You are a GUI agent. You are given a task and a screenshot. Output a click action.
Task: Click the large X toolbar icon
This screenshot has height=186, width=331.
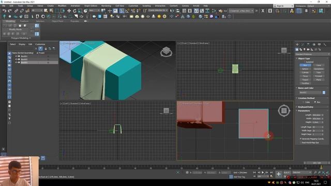(x=263, y=11)
